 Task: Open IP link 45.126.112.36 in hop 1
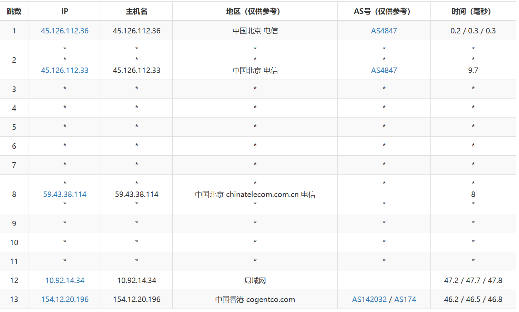[65, 31]
